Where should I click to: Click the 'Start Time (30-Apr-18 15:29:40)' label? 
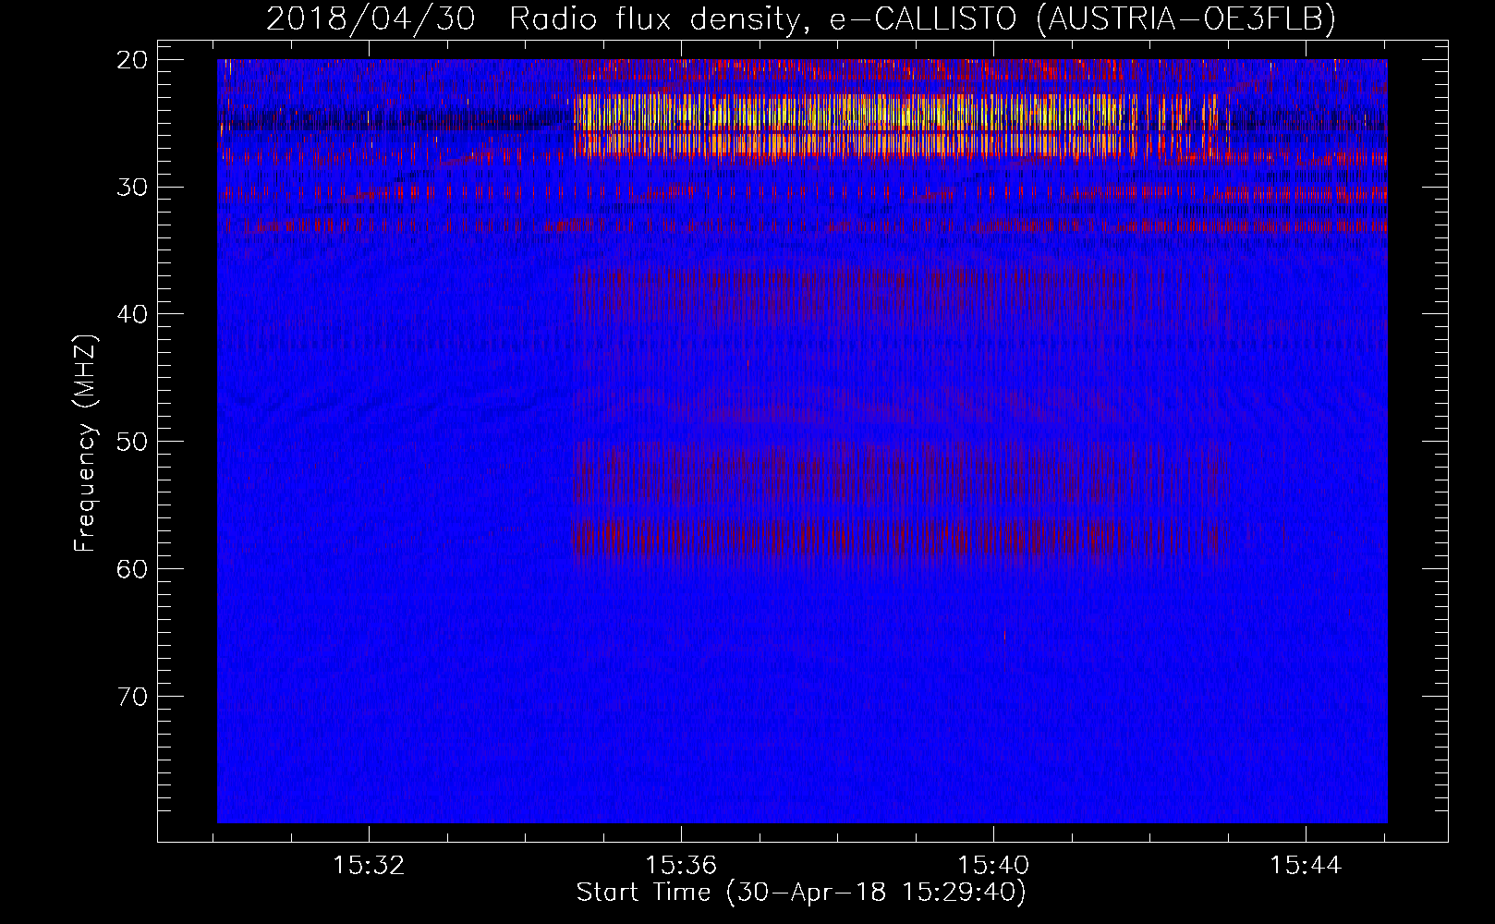801,893
